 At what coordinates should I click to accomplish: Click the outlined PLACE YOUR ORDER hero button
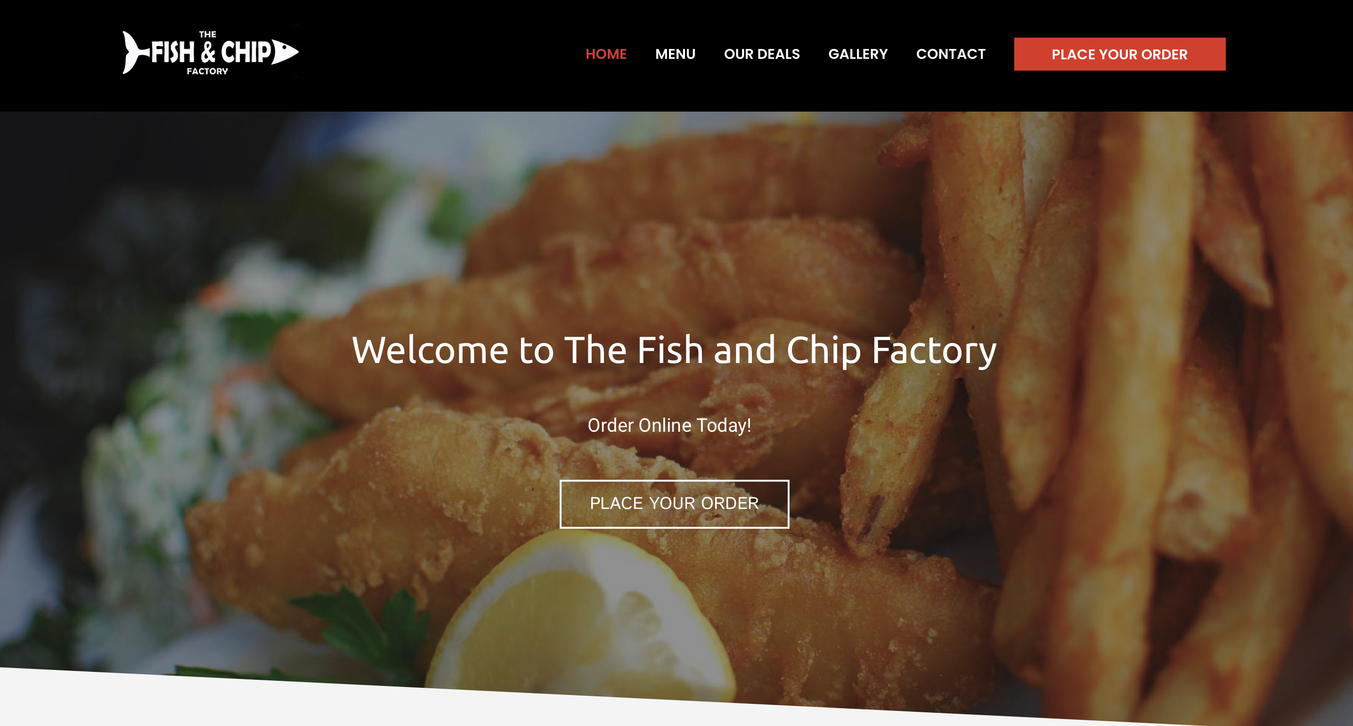(x=674, y=503)
